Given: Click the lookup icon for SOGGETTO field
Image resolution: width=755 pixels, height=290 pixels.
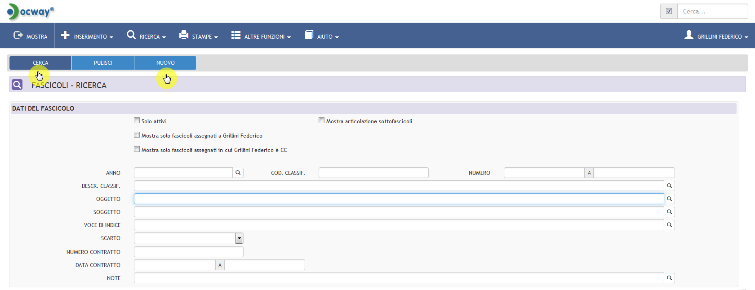Looking at the screenshot, I should pos(669,212).
